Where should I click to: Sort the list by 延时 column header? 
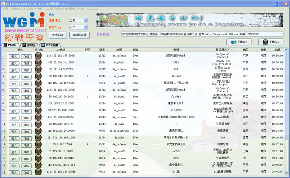point(135,50)
